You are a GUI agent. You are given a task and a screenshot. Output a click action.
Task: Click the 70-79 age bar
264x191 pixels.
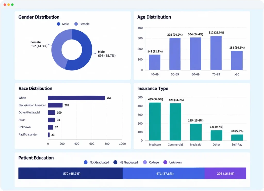pyautogui.click(x=216, y=53)
